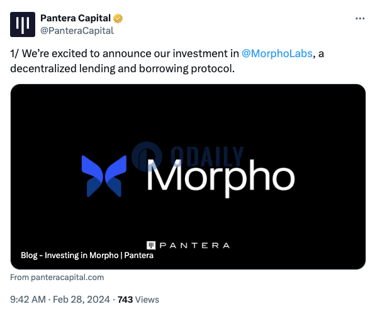This screenshot has width=375, height=314.
Task: Click the Morpho wordmark in card
Action: [x=221, y=178]
